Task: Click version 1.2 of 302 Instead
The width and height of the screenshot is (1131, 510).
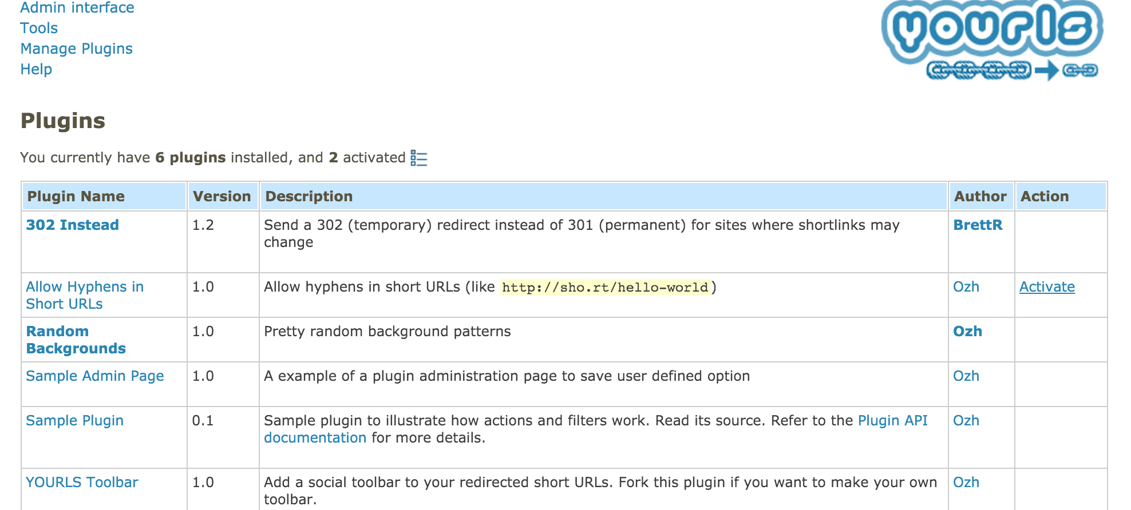Action: pyautogui.click(x=203, y=225)
